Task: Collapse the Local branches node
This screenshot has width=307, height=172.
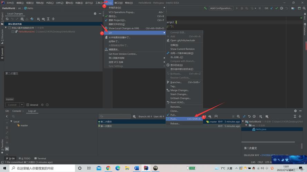Action: (x=11, y=121)
